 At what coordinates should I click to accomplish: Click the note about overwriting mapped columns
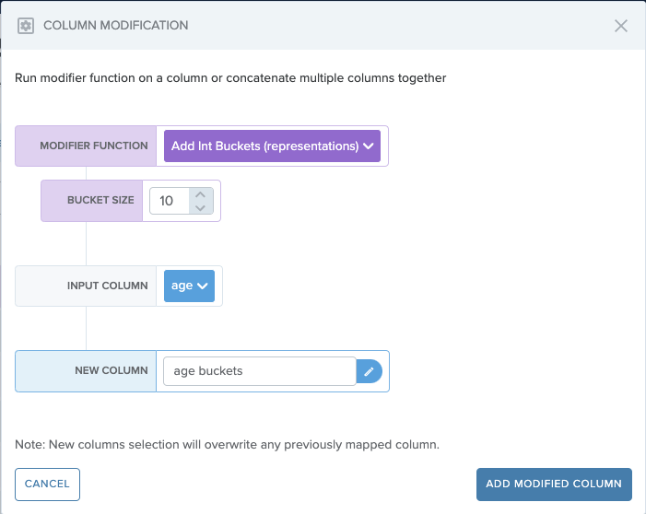pyautogui.click(x=227, y=444)
